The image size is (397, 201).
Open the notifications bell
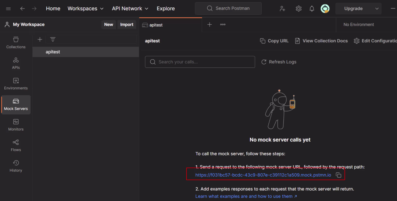(312, 8)
